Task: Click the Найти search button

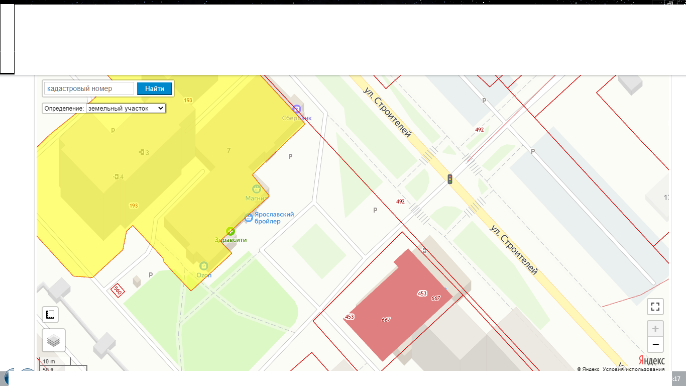Action: pyautogui.click(x=155, y=88)
